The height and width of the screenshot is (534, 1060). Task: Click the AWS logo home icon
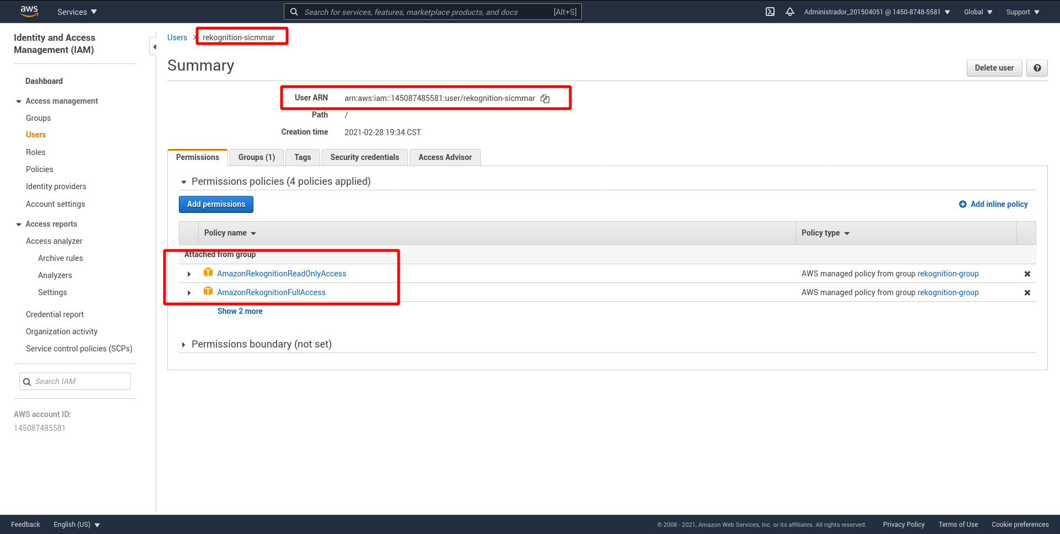click(29, 12)
